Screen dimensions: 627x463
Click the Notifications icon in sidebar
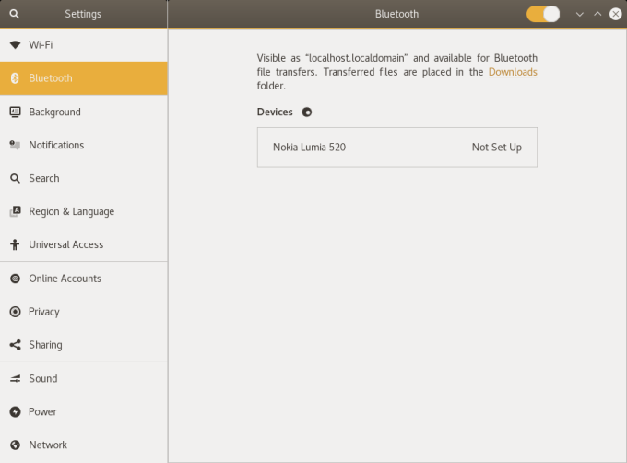15,145
